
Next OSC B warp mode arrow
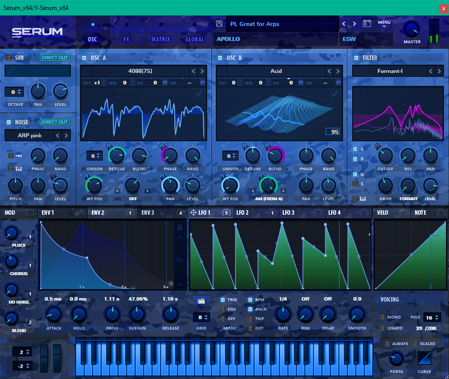pyautogui.click(x=283, y=191)
